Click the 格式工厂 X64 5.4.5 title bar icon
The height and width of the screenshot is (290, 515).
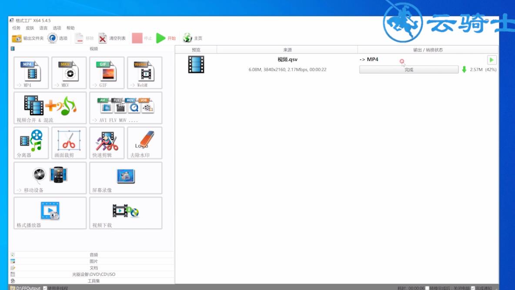pos(12,20)
